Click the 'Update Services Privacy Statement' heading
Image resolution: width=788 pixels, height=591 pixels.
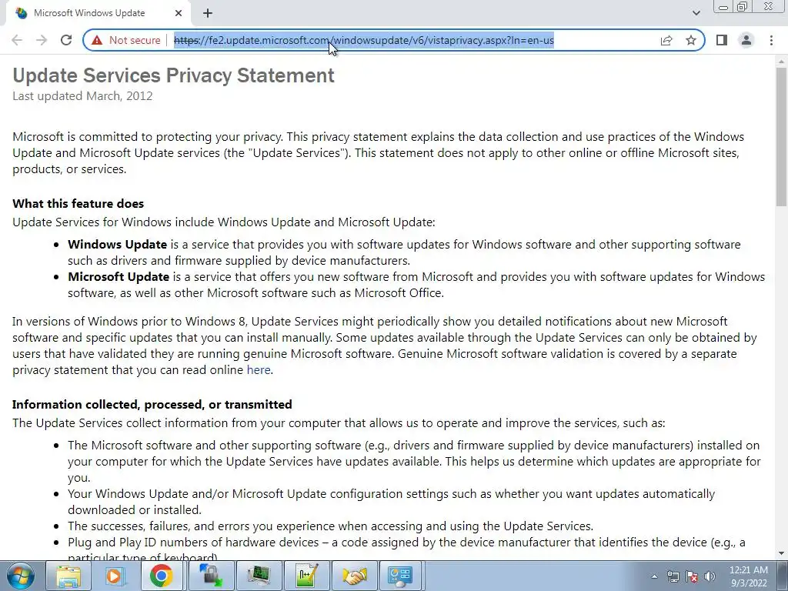point(173,75)
